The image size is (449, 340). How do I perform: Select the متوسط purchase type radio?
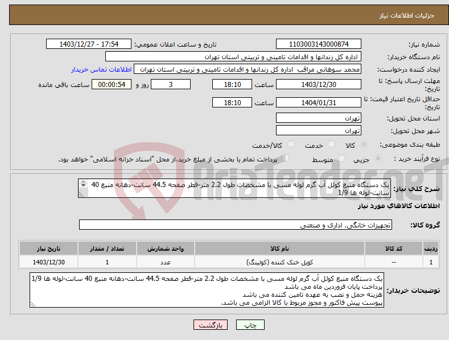point(341,159)
